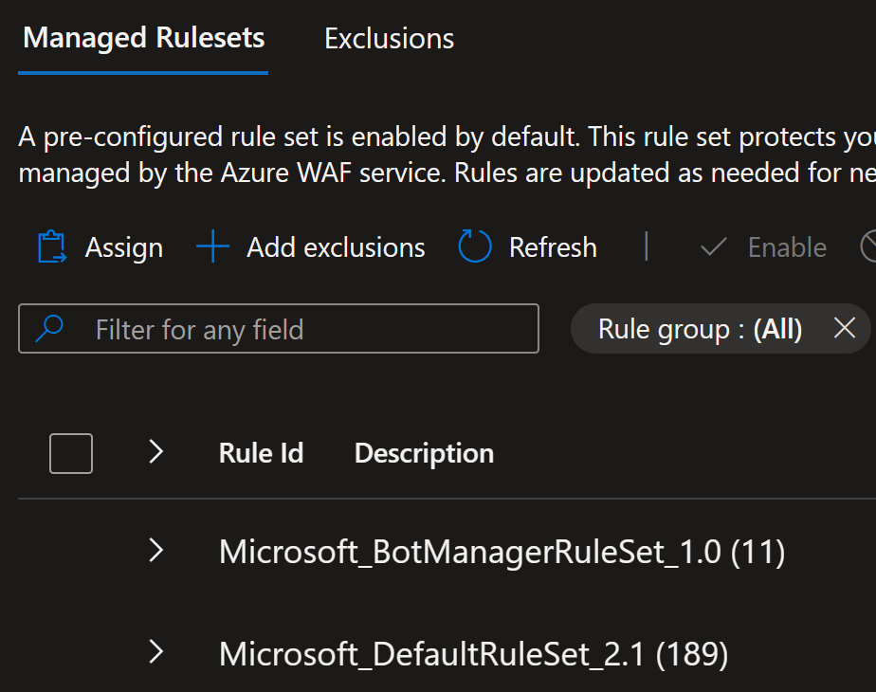Screen dimensions: 876x692
Task: Expand all rows using header chevron
Action: click(156, 452)
